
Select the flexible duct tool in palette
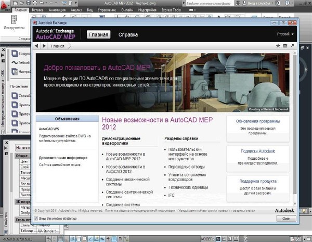coord(24,62)
